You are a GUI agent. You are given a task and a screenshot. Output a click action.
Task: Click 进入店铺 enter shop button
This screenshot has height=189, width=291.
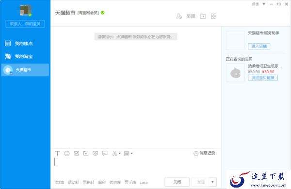(x=259, y=46)
